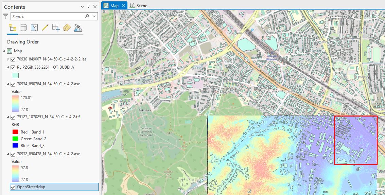Open the List By Editing pencil icon
This screenshot has height=195, width=385.
45,28
